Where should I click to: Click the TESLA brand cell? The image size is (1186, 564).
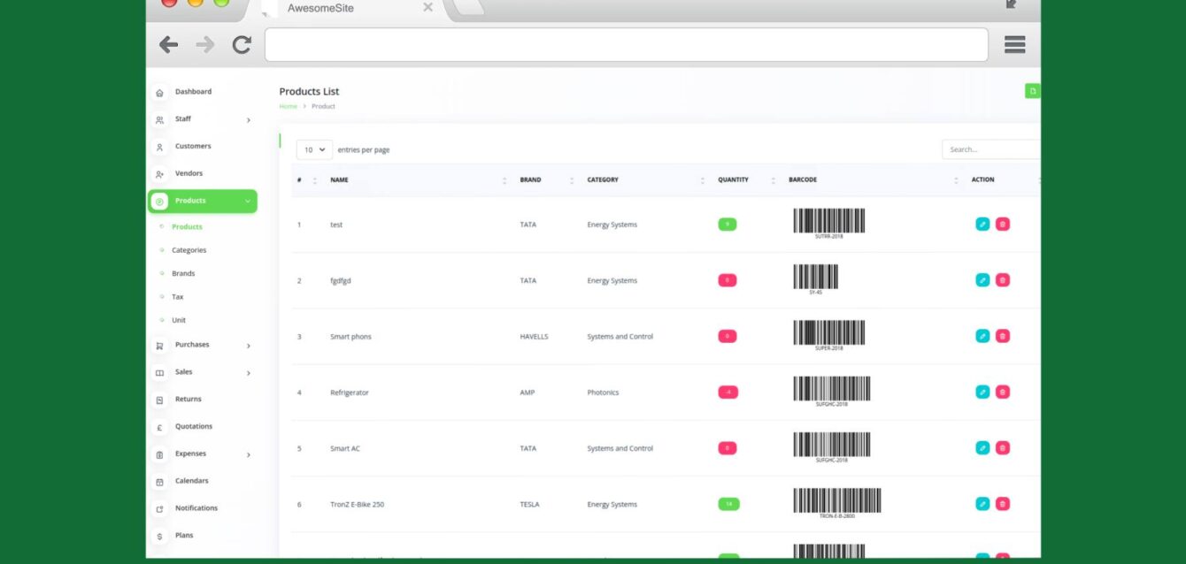(x=529, y=505)
